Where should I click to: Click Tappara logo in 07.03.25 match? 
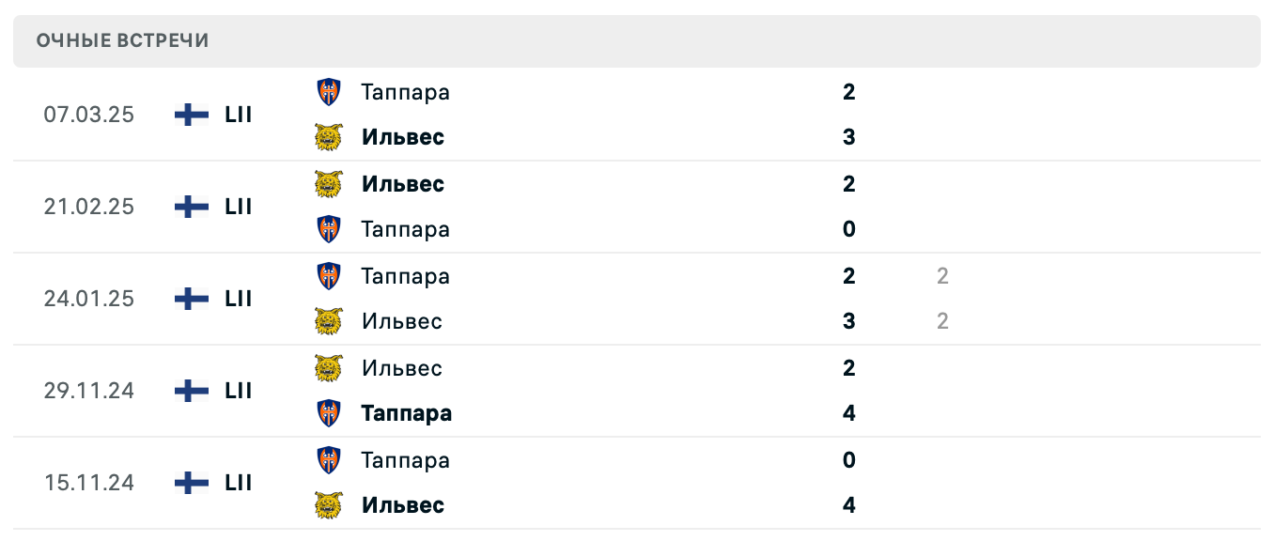[328, 92]
